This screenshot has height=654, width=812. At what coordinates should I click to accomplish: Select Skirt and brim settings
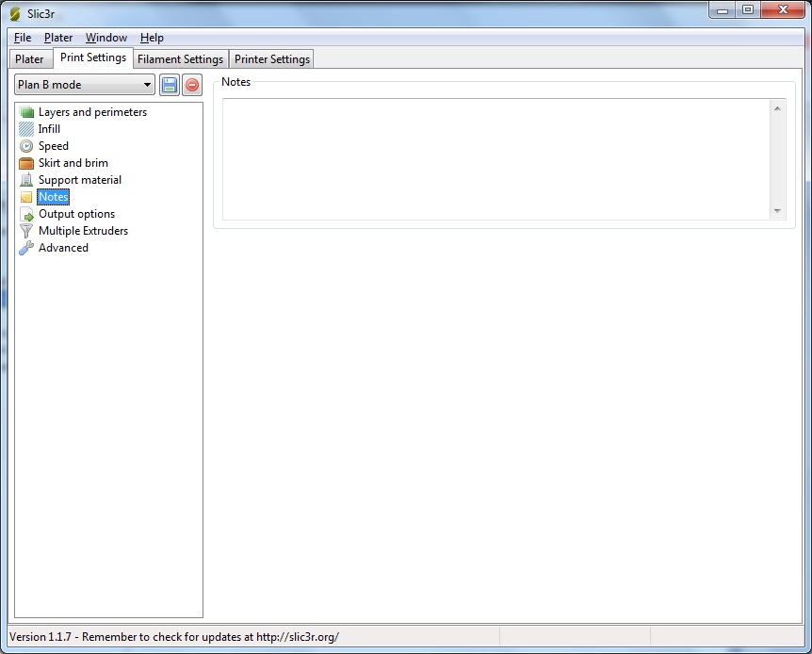(73, 163)
